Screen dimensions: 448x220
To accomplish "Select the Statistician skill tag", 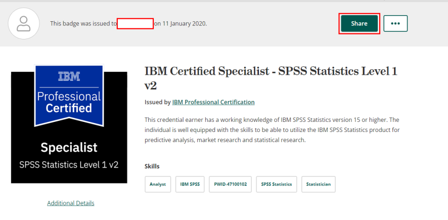I will (318, 184).
